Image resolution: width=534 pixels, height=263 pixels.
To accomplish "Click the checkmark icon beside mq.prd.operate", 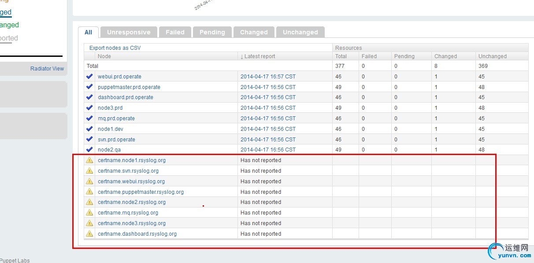I will click(x=89, y=118).
